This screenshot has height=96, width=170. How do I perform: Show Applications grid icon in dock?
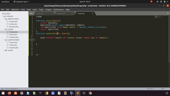[x=167, y=93]
